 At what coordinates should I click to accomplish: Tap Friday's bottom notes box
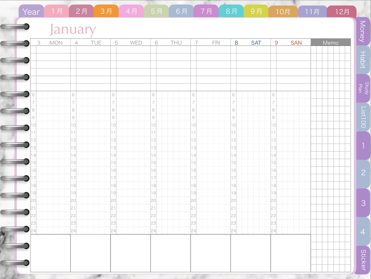tap(210, 253)
